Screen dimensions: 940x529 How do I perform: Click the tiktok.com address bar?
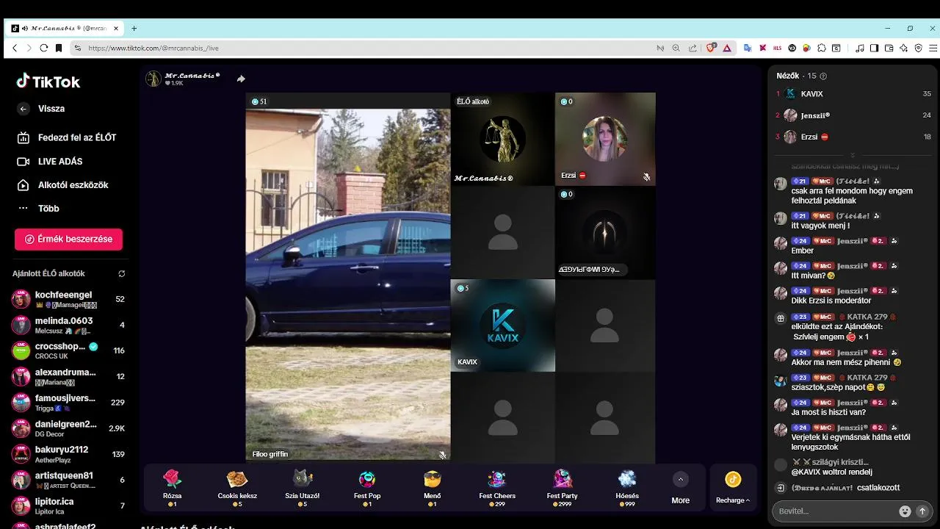pyautogui.click(x=367, y=48)
